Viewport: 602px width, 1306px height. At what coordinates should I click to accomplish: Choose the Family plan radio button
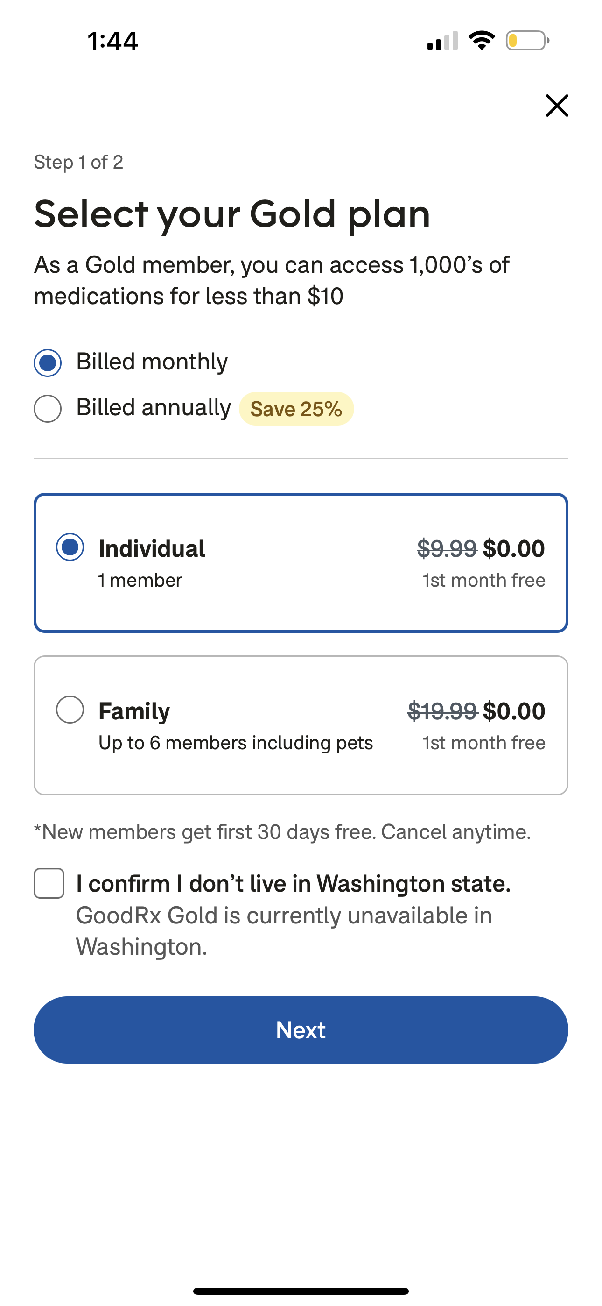click(70, 709)
